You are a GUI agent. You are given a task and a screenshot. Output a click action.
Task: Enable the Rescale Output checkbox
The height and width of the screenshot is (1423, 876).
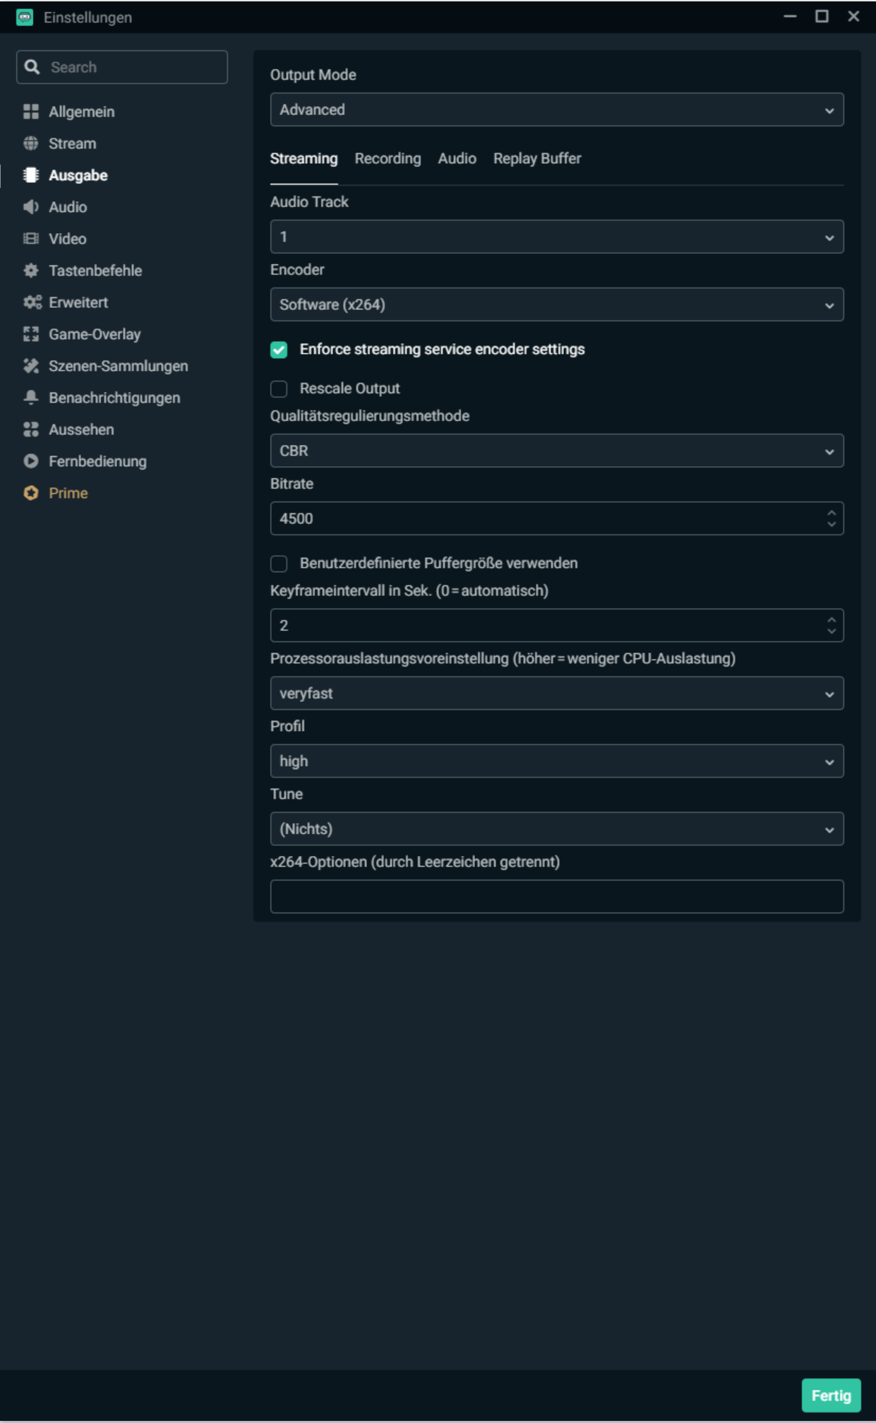(279, 388)
